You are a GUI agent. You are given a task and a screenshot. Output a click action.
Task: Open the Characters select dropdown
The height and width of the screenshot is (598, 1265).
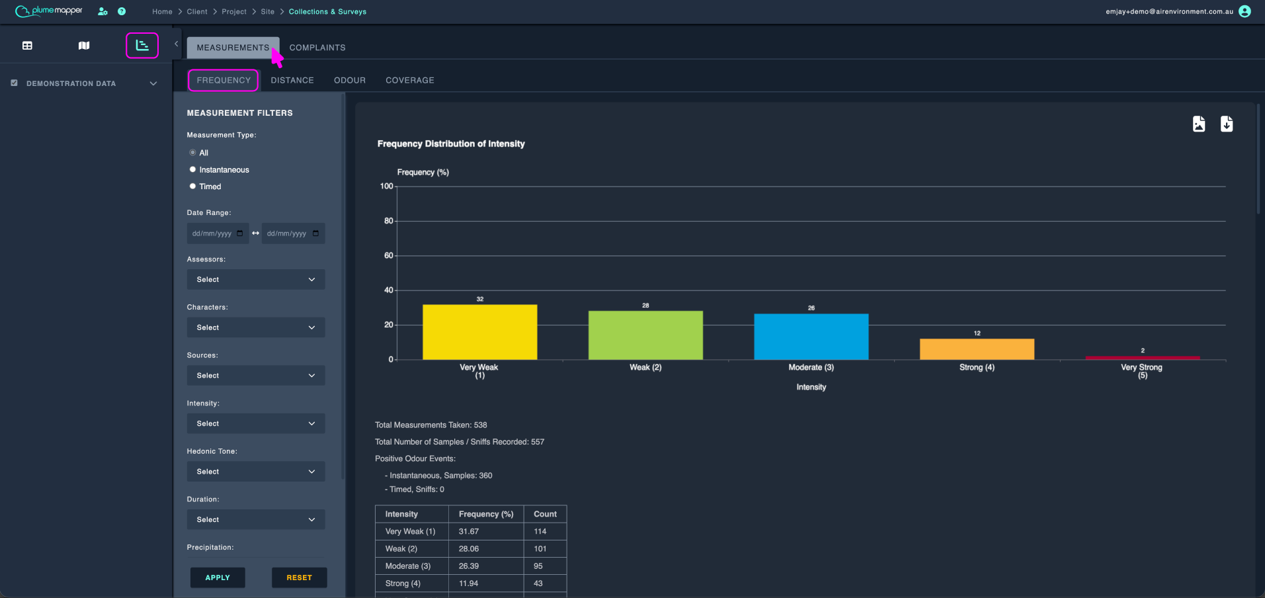click(256, 327)
